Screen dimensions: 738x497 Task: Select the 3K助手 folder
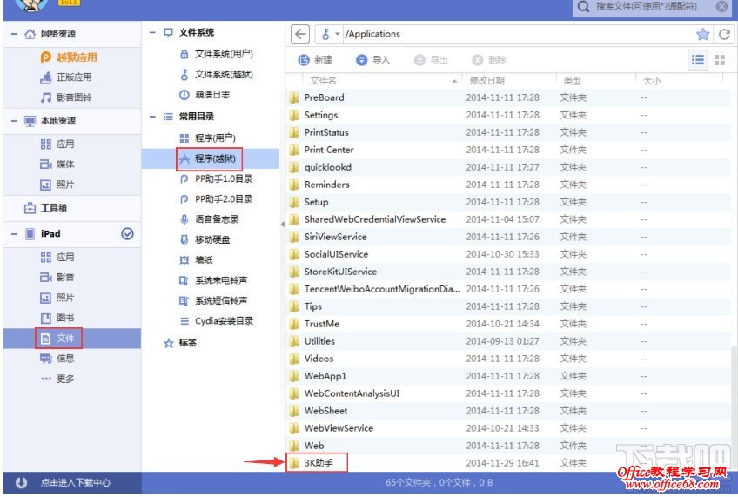tap(317, 463)
